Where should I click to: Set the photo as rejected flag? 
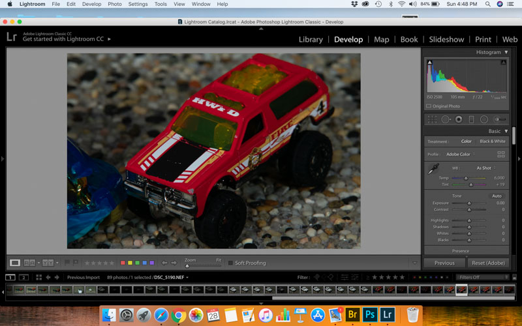pyautogui.click(x=76, y=263)
